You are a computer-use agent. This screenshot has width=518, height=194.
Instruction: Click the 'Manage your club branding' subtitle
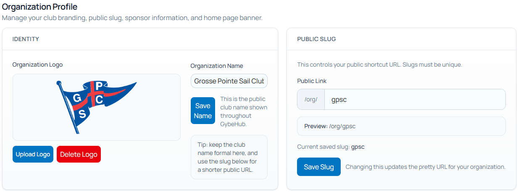click(132, 18)
